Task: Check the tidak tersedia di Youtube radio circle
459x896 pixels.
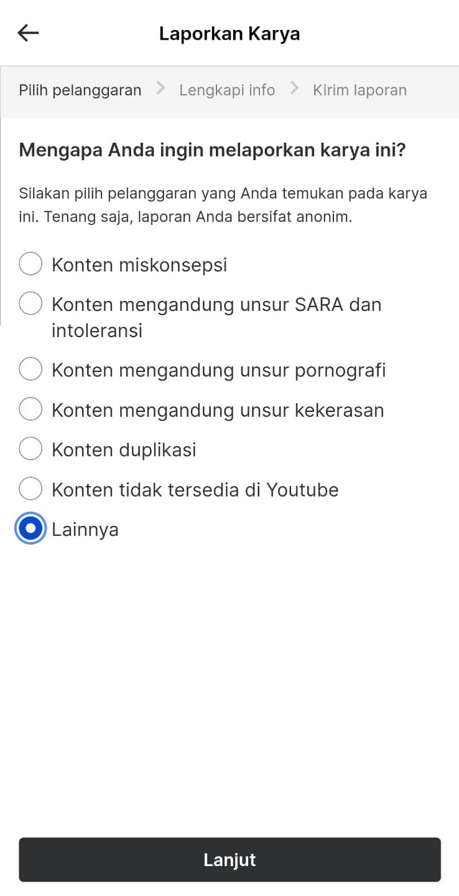Action: point(30,489)
